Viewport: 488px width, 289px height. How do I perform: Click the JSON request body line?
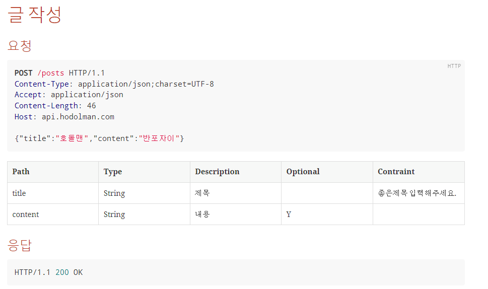coord(99,138)
